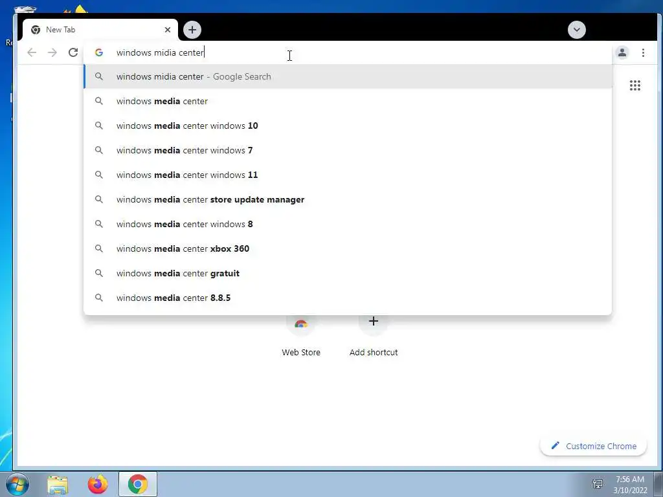663x497 pixels.
Task: Reload the page with the refresh icon
Action: click(73, 52)
